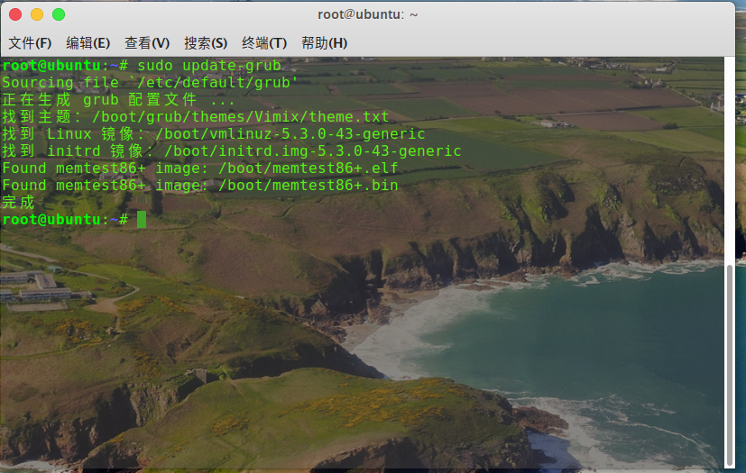Click the line '正在生成 grub 配置文件 ...'

pyautogui.click(x=118, y=100)
